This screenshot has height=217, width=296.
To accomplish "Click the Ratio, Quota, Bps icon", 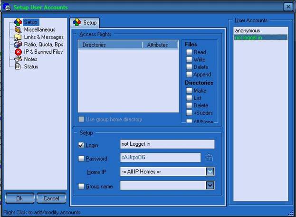I will [18, 45].
